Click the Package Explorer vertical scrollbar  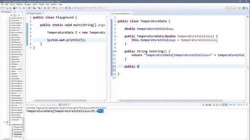[23, 124]
